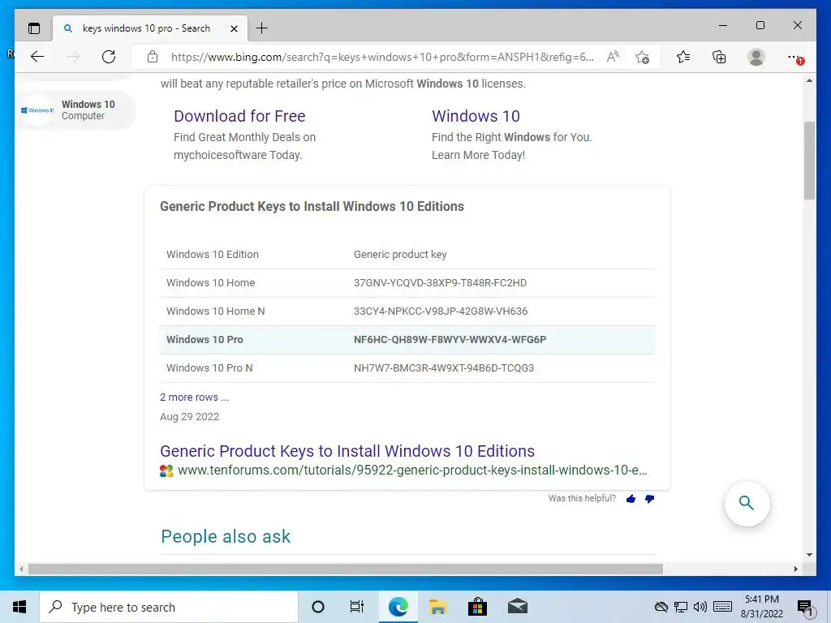This screenshot has height=623, width=831.
Task: Close the 'keys windows 10 pro' tab
Action: 234,28
